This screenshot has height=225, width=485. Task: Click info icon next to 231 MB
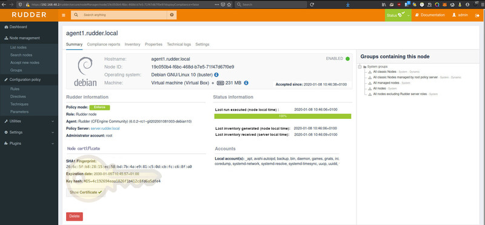pyautogui.click(x=246, y=83)
